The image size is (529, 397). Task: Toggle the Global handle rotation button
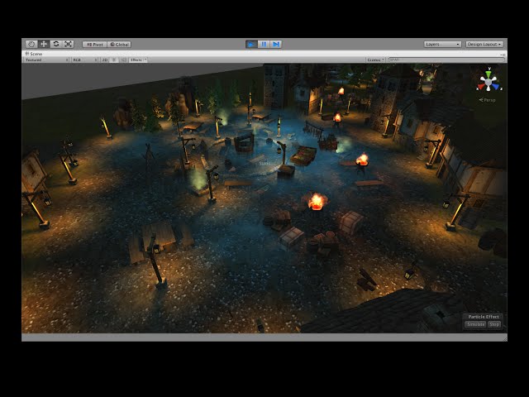point(119,45)
